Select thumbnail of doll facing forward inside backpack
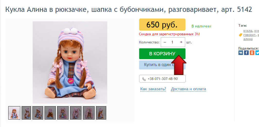Viewport: 259px width, 127px height. tap(63, 113)
